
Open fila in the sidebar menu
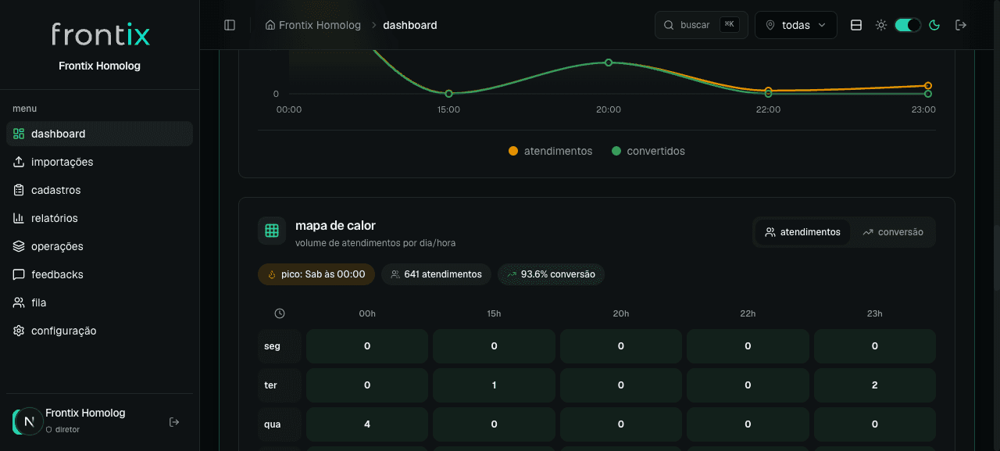99,302
